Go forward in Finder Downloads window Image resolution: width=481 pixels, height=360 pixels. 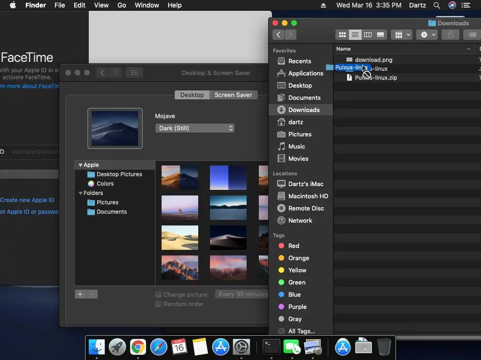[290, 35]
